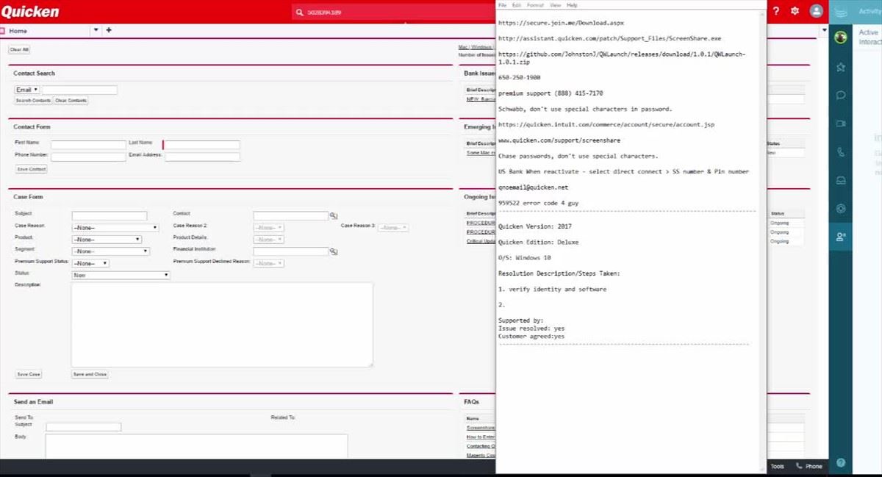Viewport: 882px width, 477px height.
Task: Click into the case Description text area
Action: [221, 323]
